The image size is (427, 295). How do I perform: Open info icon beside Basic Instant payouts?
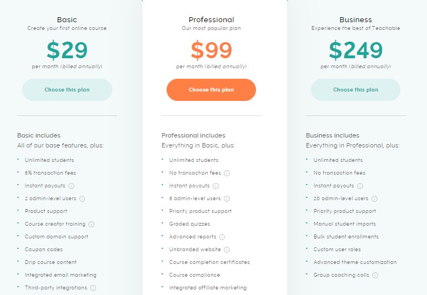click(71, 186)
